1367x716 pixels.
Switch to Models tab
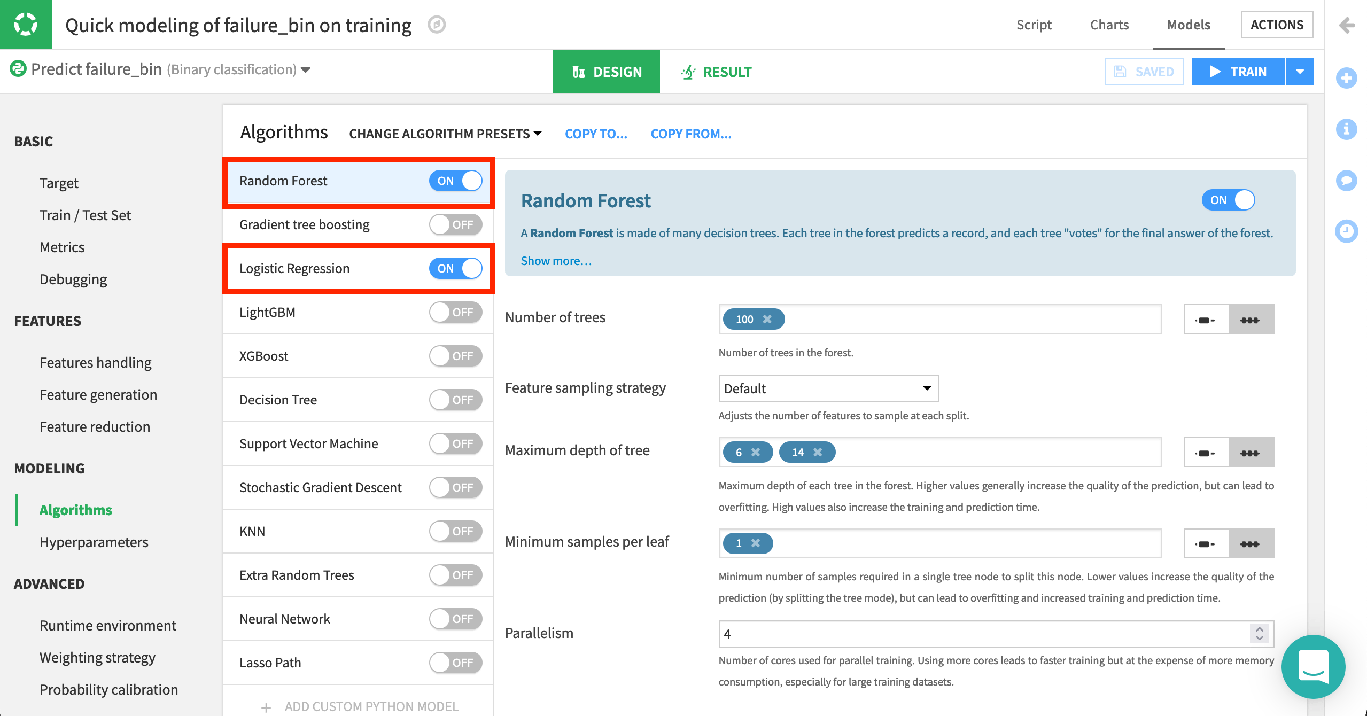pos(1189,25)
